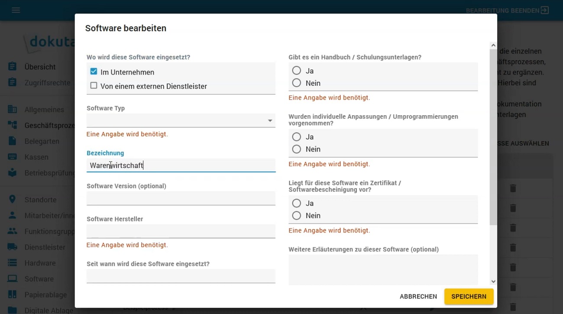Open the Papierablage menu item
The image size is (563, 314).
(x=46, y=295)
